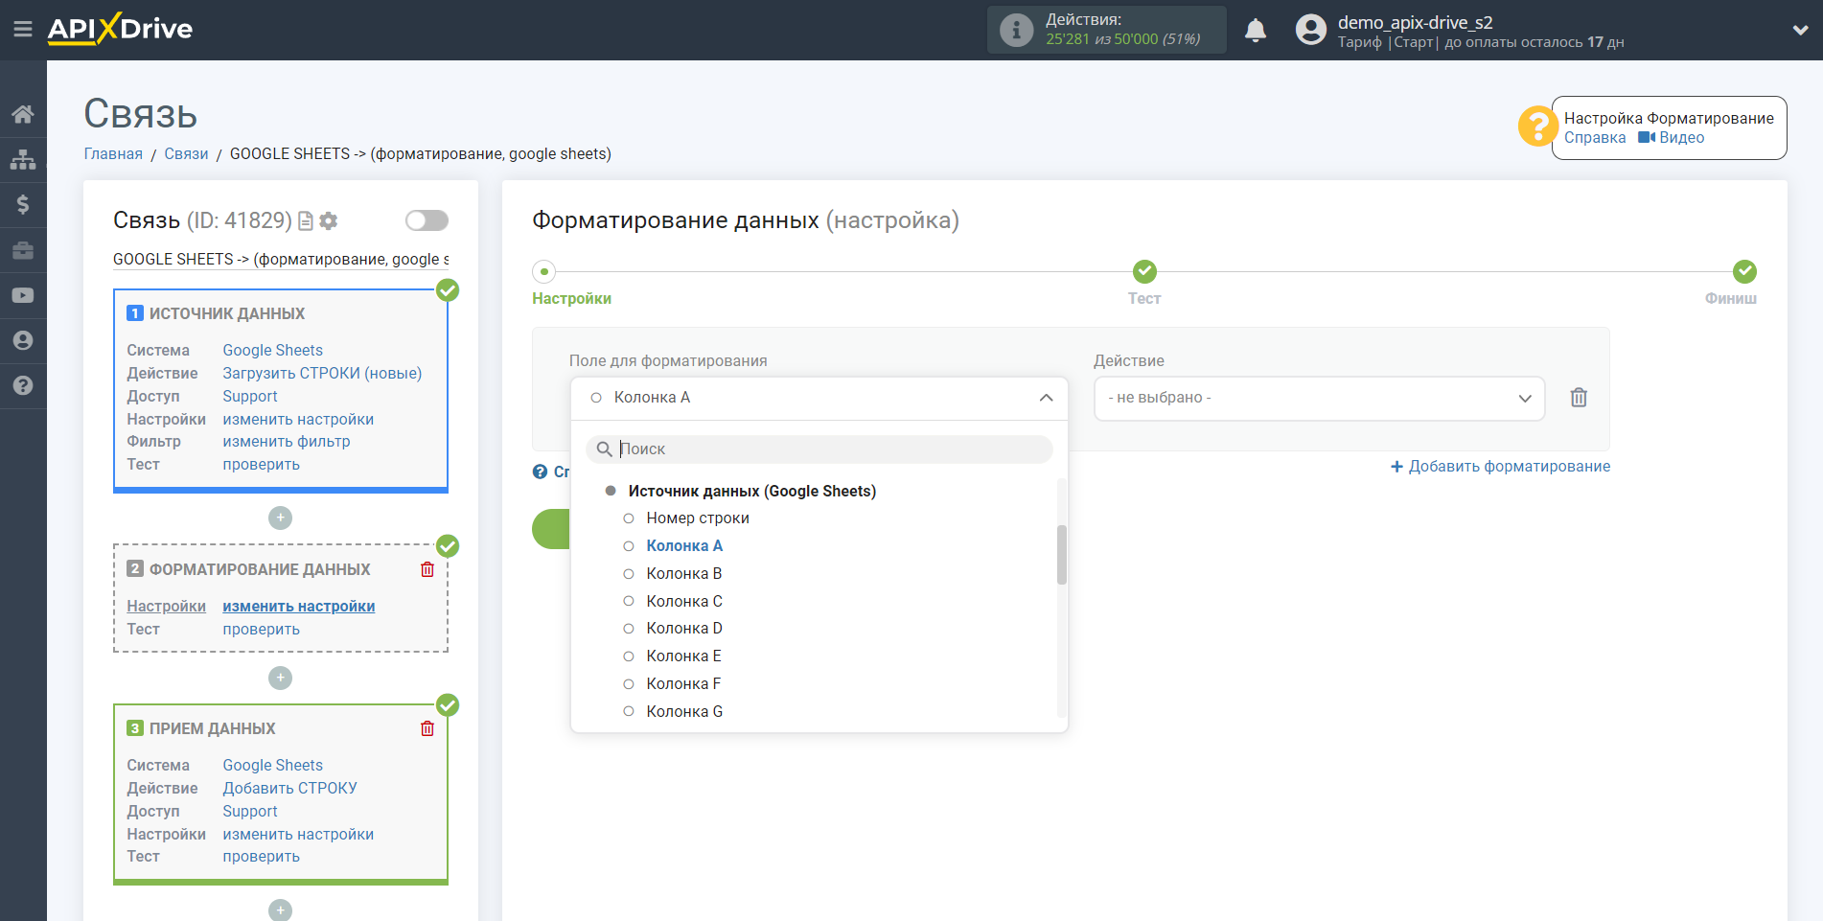
Task: Click проверить in data source block
Action: point(262,465)
